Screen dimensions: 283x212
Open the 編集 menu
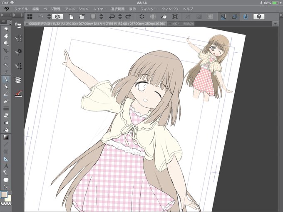pos(36,9)
